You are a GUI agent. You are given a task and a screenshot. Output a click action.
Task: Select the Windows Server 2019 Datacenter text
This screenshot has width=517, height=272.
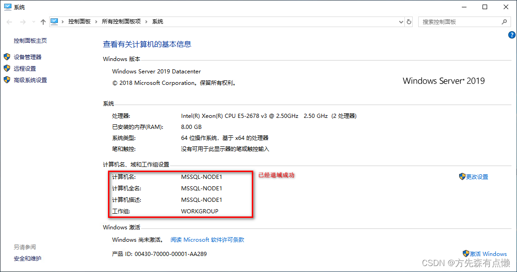click(x=156, y=72)
